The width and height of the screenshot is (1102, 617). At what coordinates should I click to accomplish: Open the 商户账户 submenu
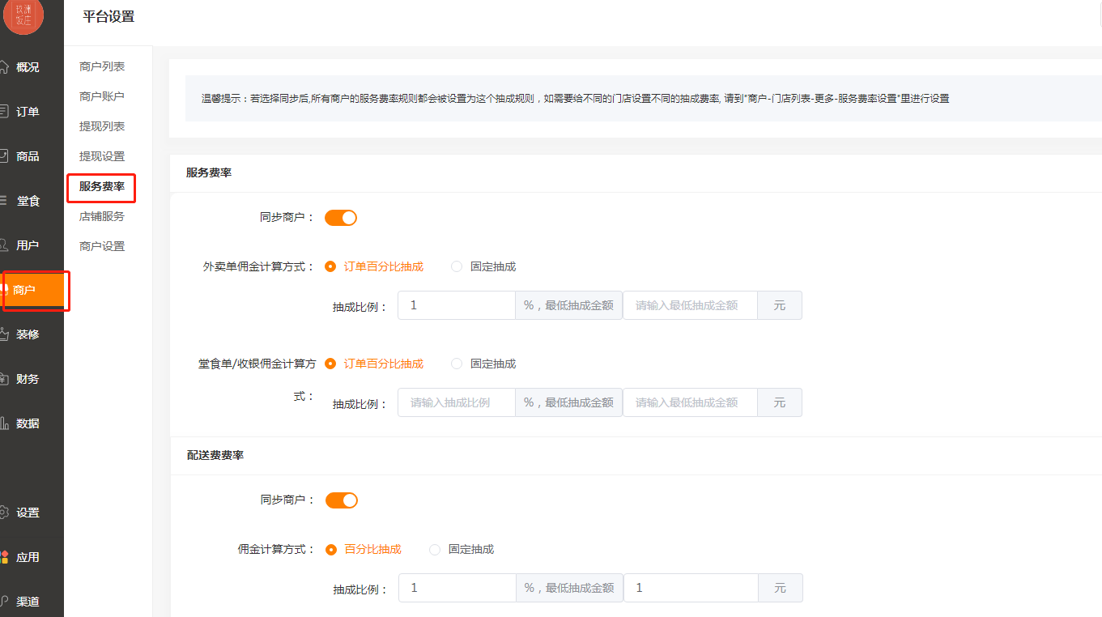coord(102,96)
